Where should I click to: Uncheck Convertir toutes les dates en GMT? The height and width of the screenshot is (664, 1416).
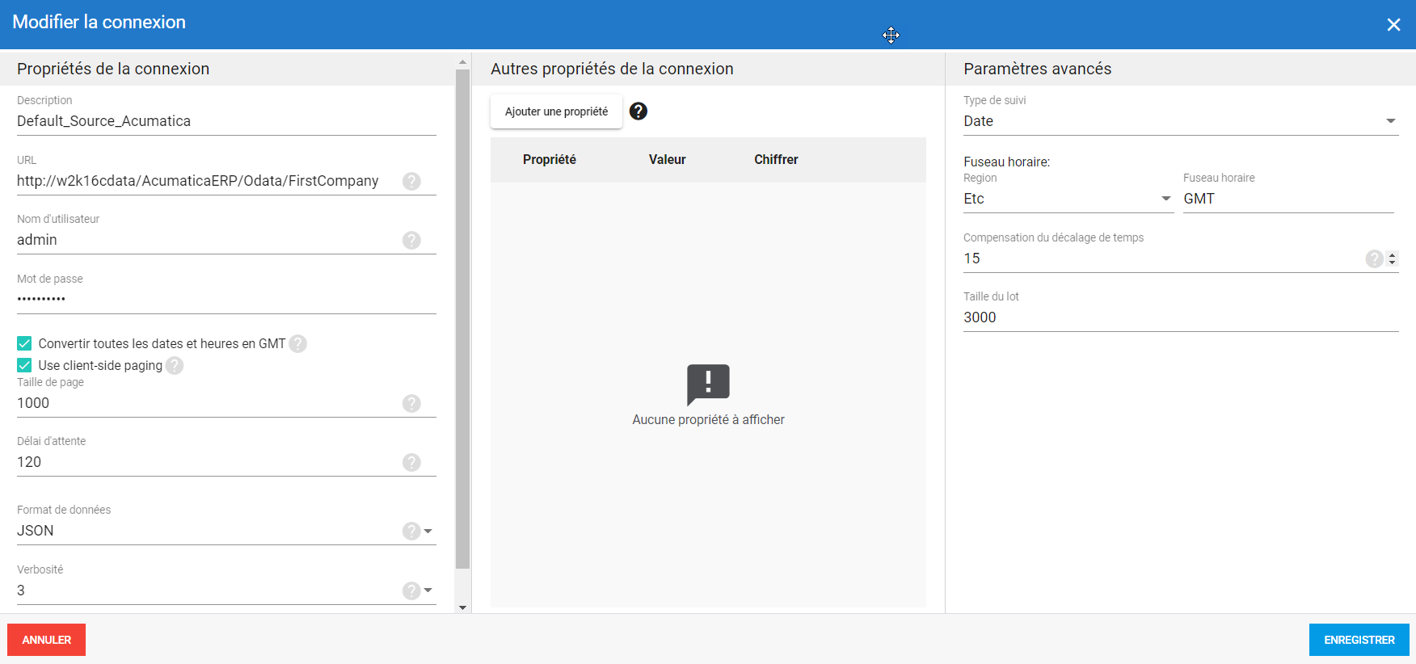tap(25, 344)
